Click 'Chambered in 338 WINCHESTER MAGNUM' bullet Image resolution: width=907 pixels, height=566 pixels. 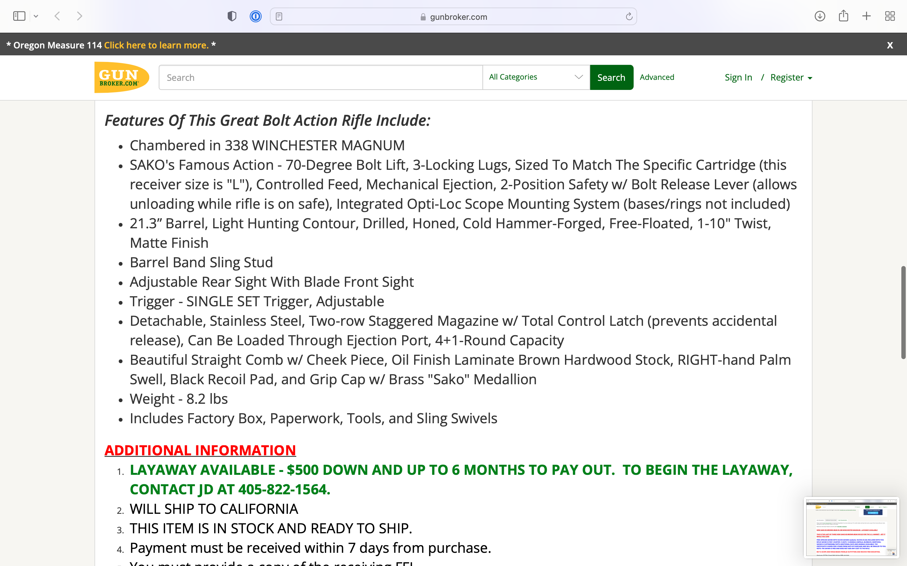[x=267, y=145]
